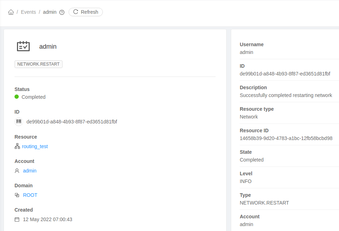Image resolution: width=339 pixels, height=231 pixels.
Task: Click the description text about restarting network
Action: pyautogui.click(x=286, y=95)
